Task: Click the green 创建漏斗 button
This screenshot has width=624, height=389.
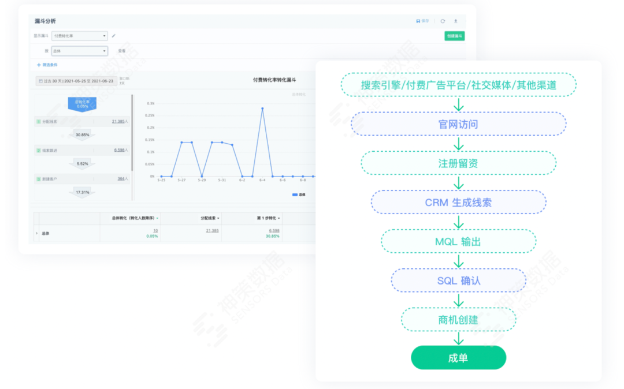Action: [x=455, y=35]
